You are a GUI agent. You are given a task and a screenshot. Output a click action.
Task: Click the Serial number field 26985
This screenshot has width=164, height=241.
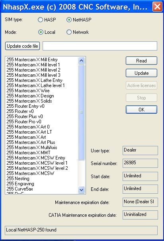click(x=140, y=163)
